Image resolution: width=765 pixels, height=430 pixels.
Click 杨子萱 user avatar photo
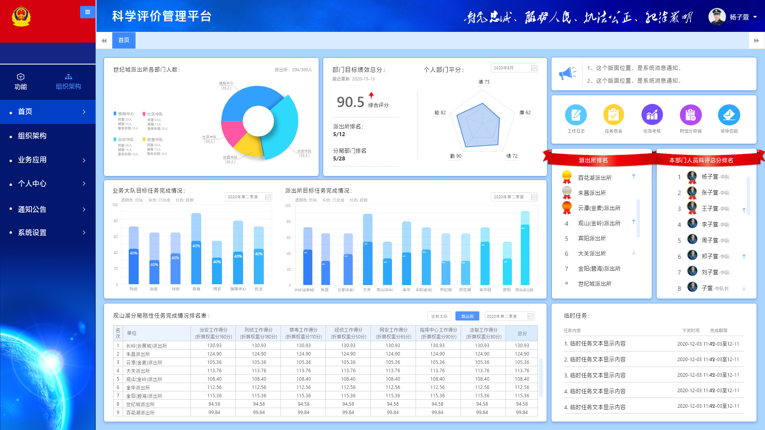pos(717,17)
